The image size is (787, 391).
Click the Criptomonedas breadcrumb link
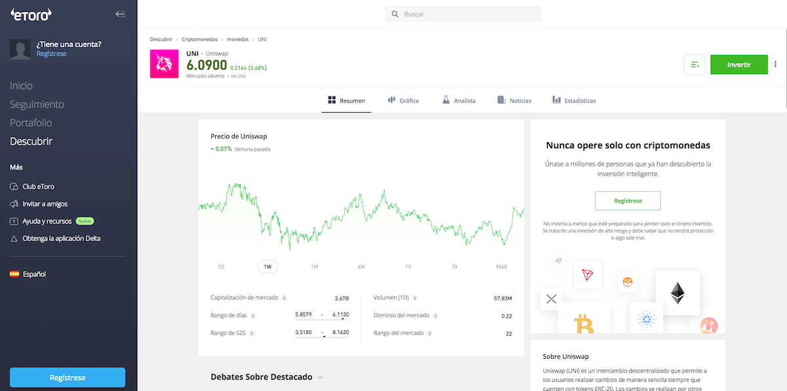(199, 39)
